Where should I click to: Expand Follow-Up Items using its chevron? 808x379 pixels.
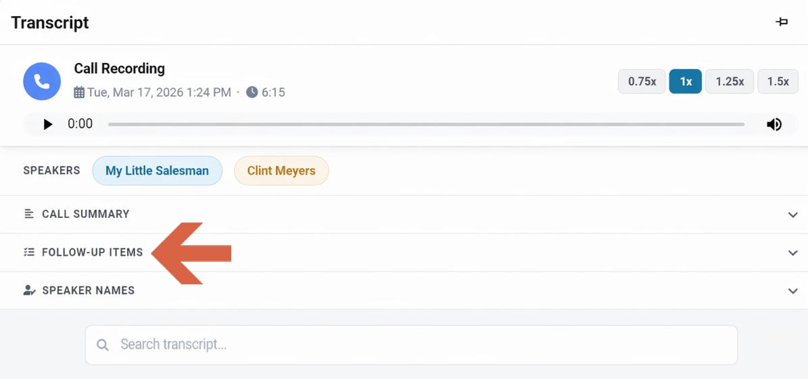[793, 252]
